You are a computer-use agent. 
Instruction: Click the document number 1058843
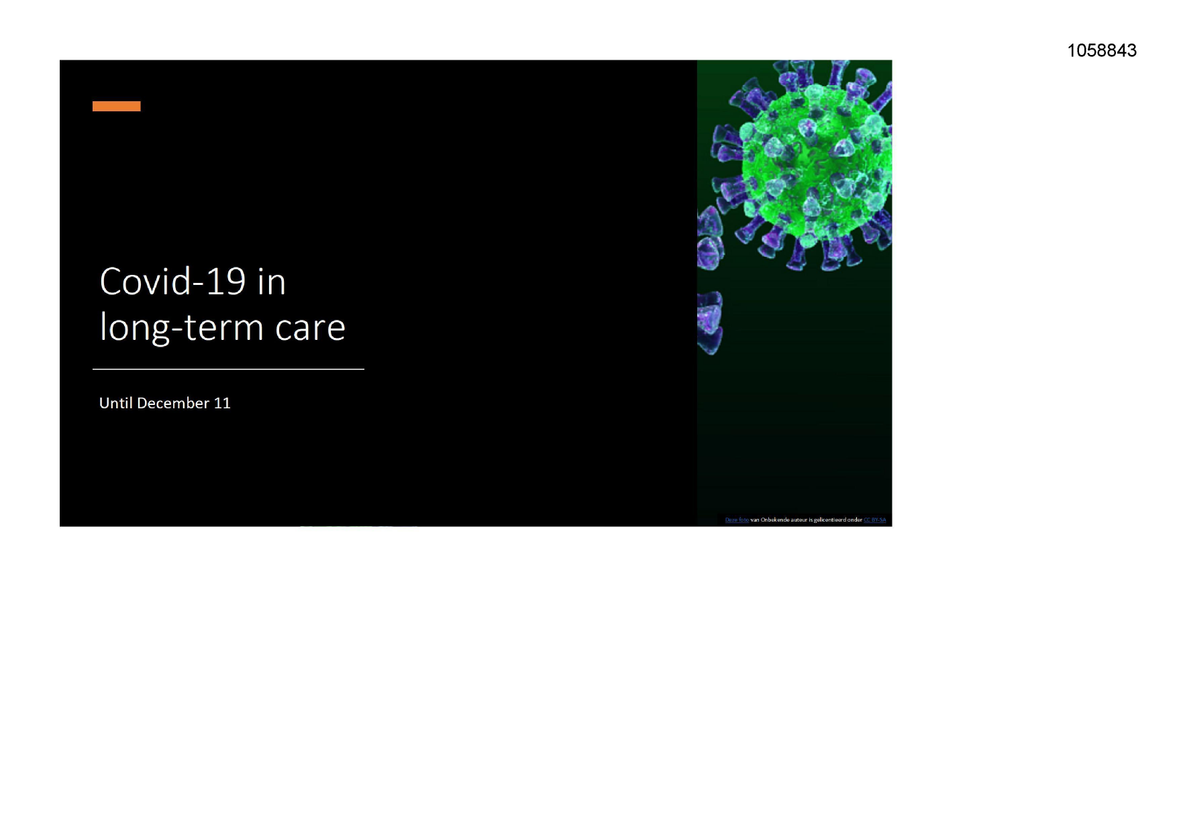click(1101, 50)
